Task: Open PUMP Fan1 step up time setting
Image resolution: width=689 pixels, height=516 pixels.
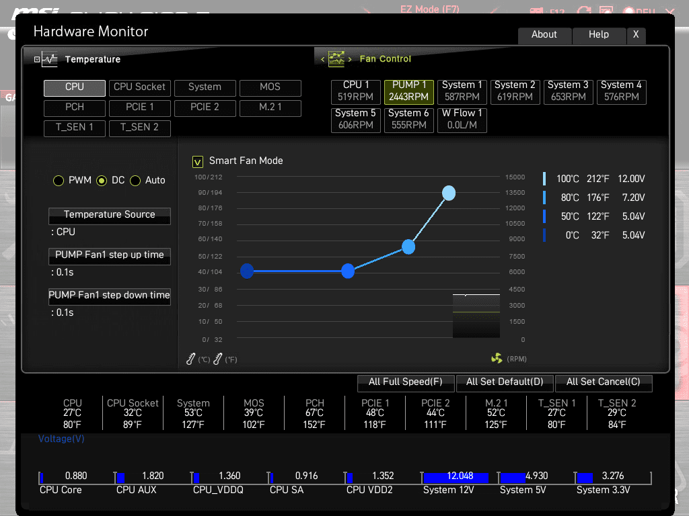Action: [110, 256]
